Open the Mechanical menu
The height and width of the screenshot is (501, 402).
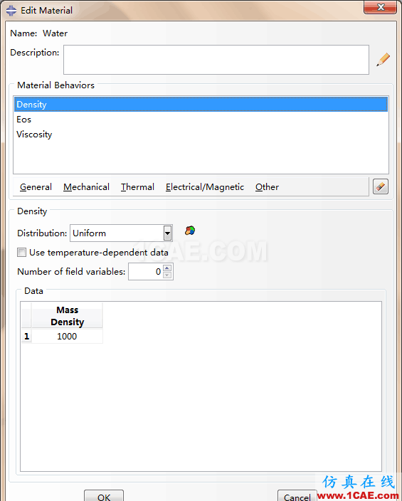(86, 187)
